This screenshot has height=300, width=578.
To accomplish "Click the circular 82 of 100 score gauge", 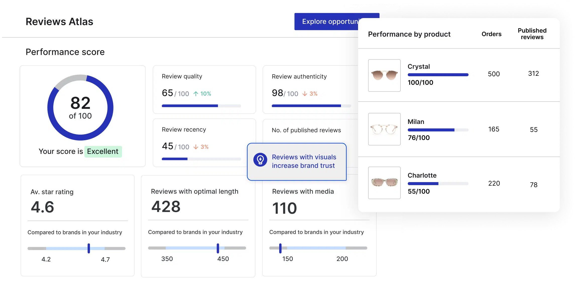I will (80, 107).
